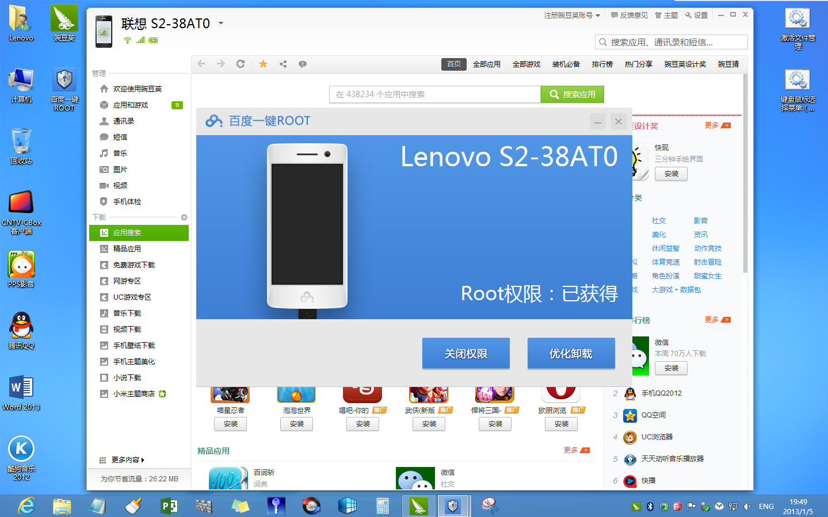The height and width of the screenshot is (517, 828).
Task: Open the 酷狗音乐 2012 desktop icon
Action: (x=21, y=458)
